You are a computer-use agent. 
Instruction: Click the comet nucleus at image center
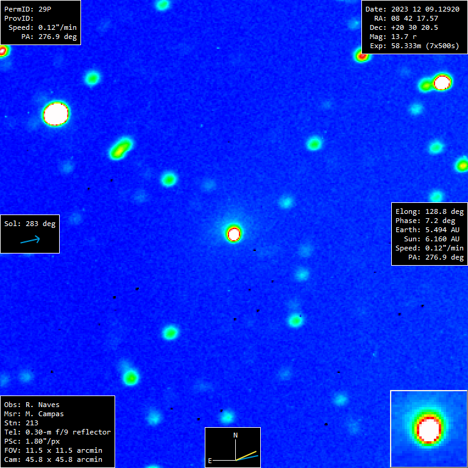tap(234, 234)
